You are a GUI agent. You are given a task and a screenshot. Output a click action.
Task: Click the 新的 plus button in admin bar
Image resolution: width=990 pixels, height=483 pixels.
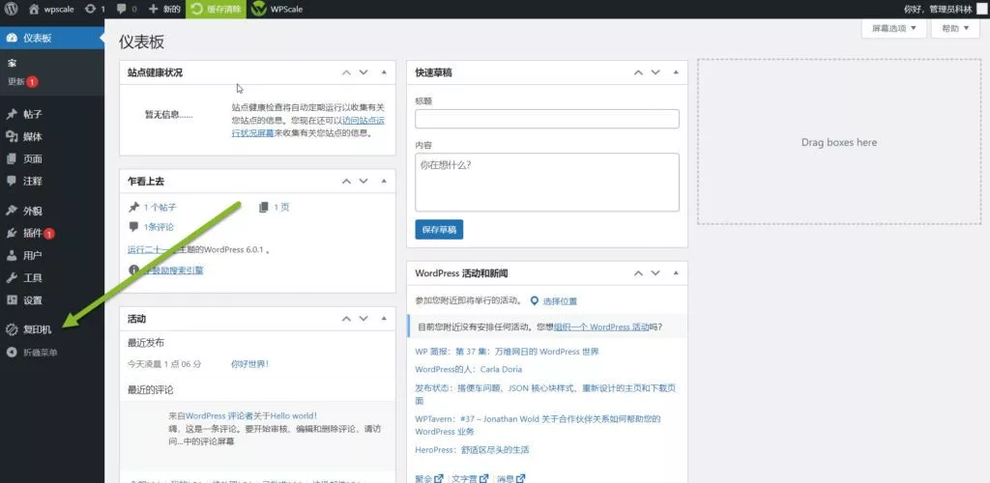click(x=164, y=10)
